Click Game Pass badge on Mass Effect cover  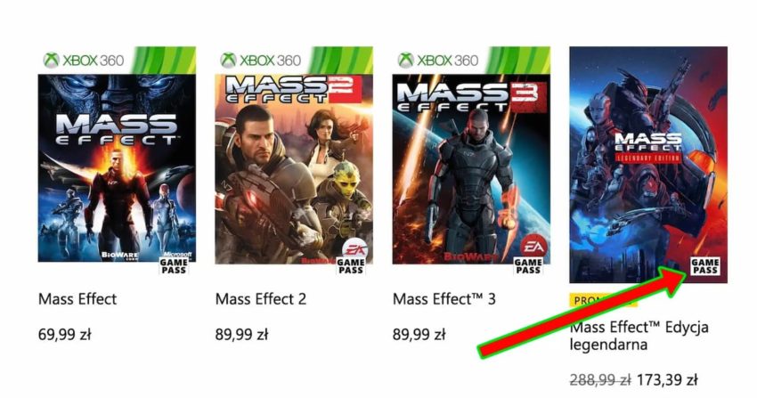coord(174,266)
